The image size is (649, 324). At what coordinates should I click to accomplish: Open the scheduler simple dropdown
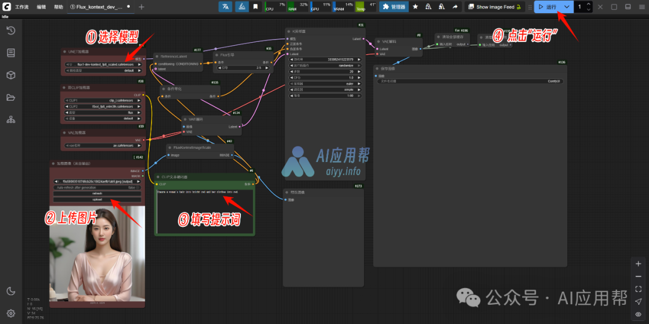[325, 89]
